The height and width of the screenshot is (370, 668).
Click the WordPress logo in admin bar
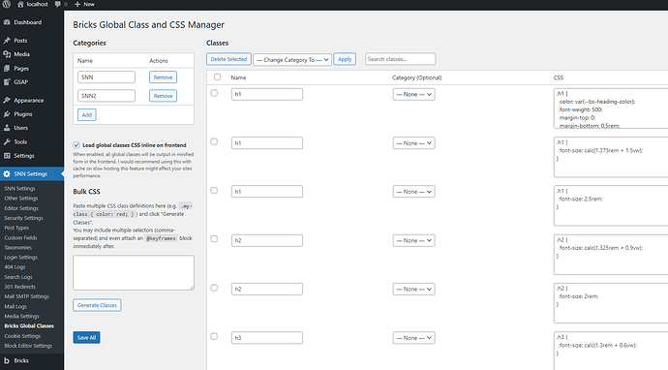(x=6, y=4)
